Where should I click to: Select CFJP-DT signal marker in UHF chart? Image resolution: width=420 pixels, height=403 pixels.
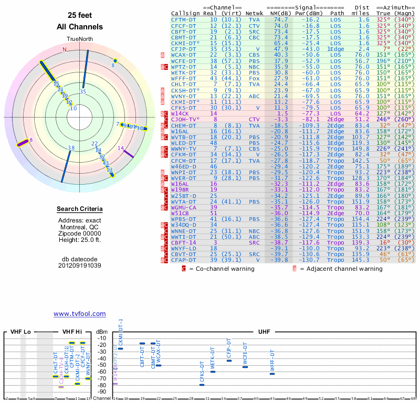pyautogui.click(x=229, y=360)
